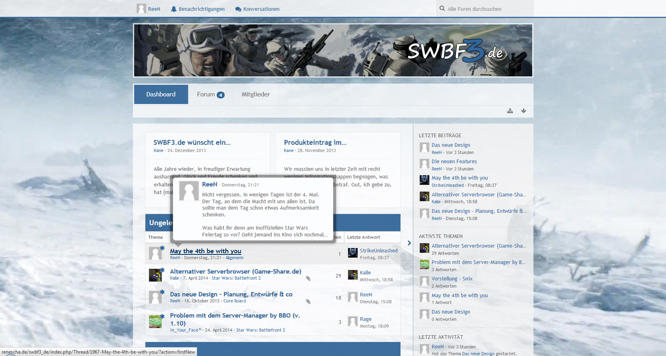Open Core Board link
Screen dimensions: 666x356
click(x=235, y=301)
